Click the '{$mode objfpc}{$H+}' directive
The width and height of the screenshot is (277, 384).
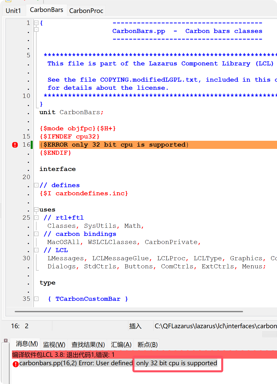pos(78,128)
